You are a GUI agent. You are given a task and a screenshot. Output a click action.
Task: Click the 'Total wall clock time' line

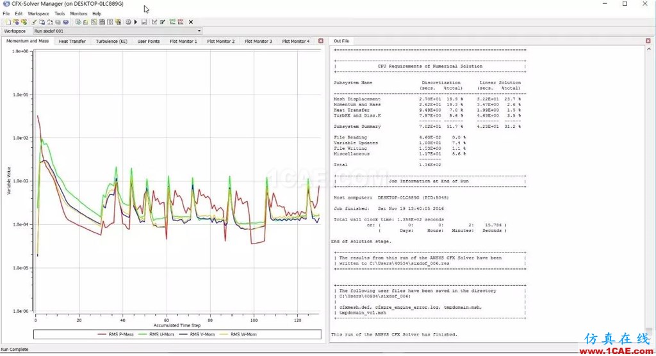pyautogui.click(x=389, y=219)
